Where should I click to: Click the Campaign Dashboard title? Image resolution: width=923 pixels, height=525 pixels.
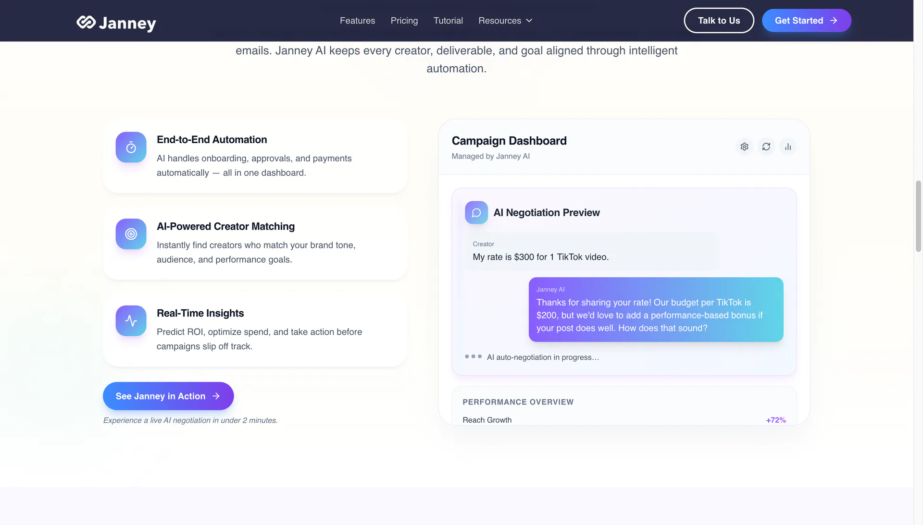coord(509,141)
